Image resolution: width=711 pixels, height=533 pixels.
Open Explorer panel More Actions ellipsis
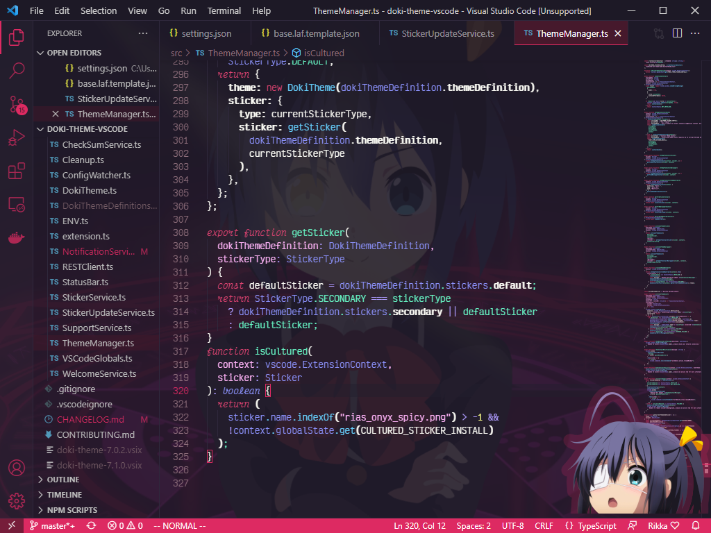pos(143,33)
